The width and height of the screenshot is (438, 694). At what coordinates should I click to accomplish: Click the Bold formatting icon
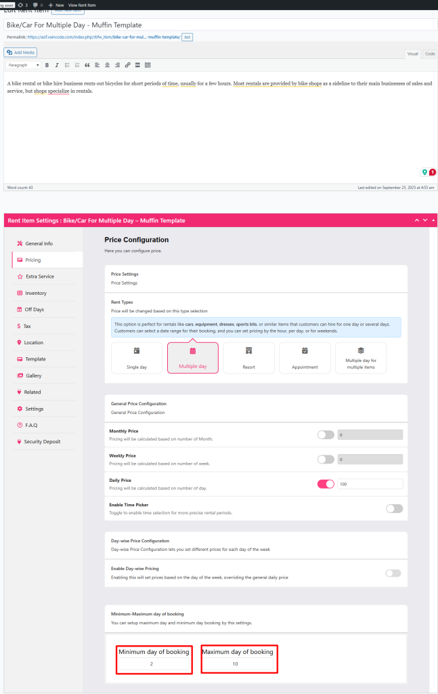(x=47, y=65)
